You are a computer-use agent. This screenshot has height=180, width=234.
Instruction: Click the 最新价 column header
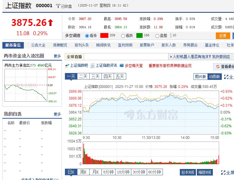25,123
